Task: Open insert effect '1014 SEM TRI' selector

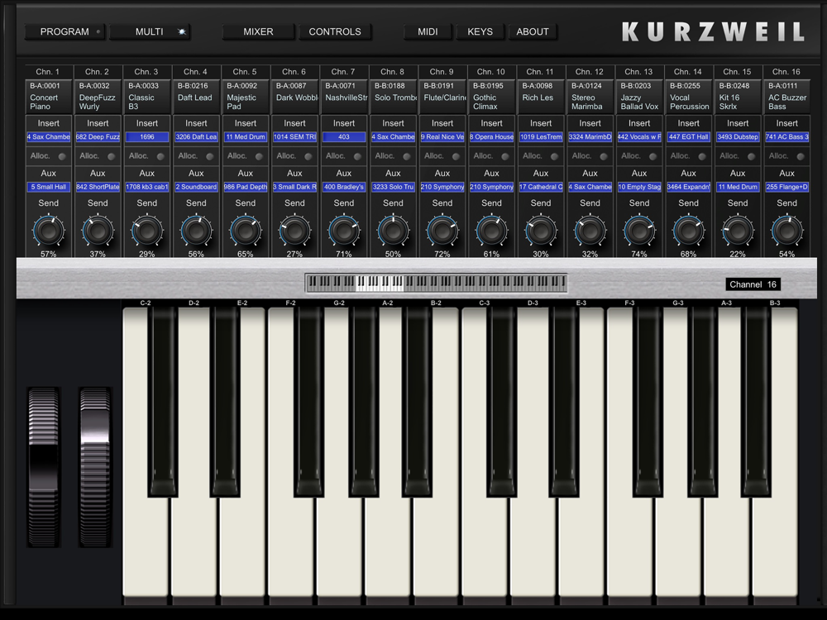Action: coord(295,137)
